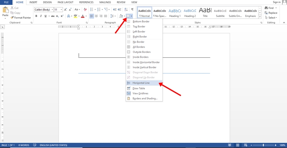Viewport: 287px width, 148px height.
Task: Open Borders and Shading dialog
Action: point(144,98)
